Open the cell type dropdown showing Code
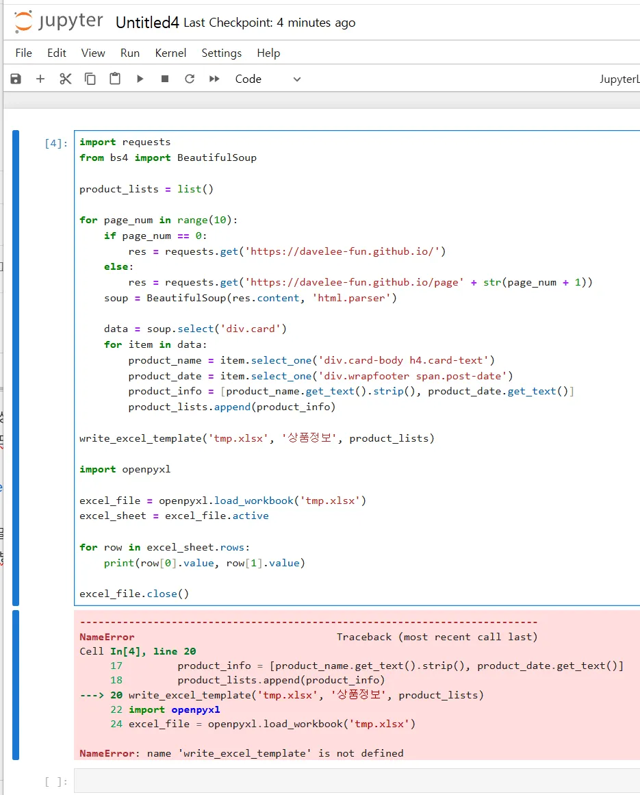This screenshot has height=795, width=640. tap(268, 79)
